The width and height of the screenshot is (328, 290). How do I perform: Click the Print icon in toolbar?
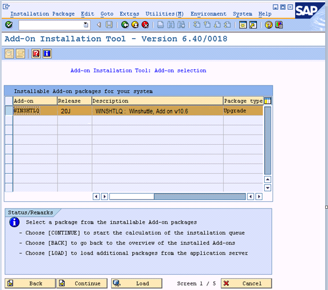(161, 25)
